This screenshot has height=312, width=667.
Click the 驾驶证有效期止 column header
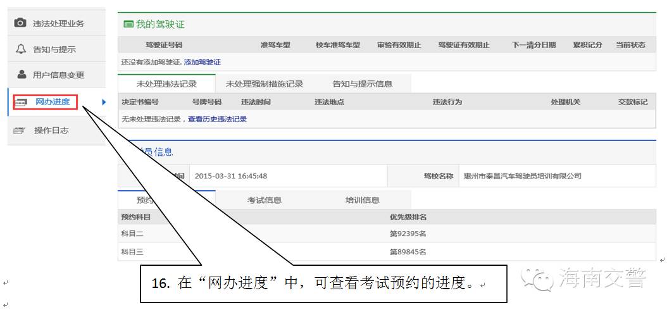click(464, 45)
